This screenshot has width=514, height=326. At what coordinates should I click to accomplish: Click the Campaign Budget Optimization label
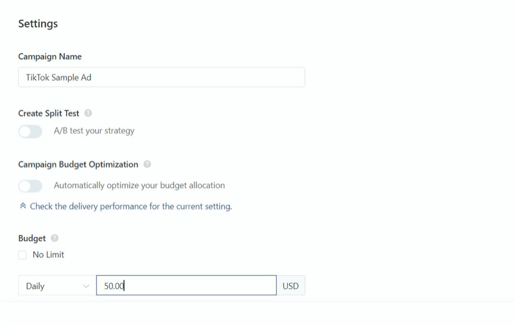click(78, 164)
